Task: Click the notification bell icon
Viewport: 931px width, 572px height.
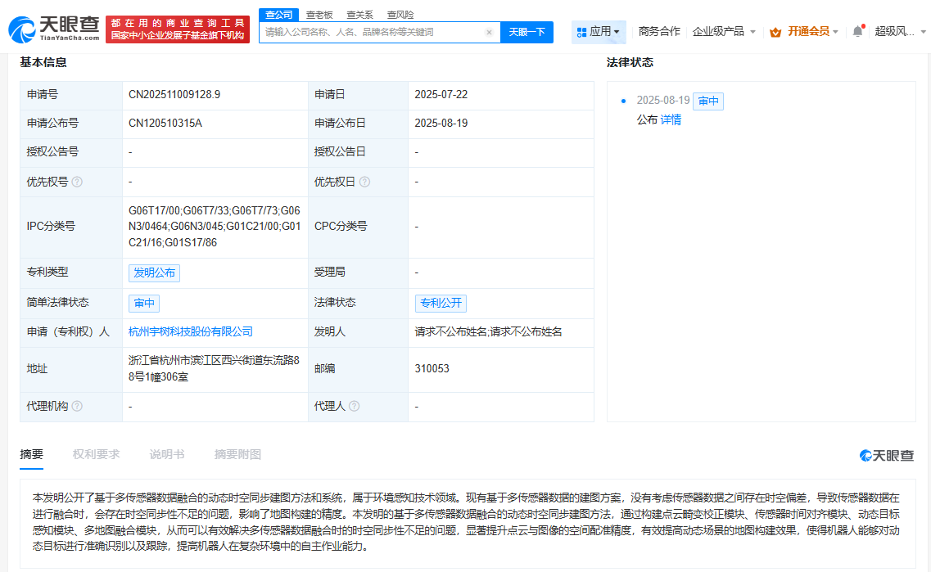Action: coord(857,30)
